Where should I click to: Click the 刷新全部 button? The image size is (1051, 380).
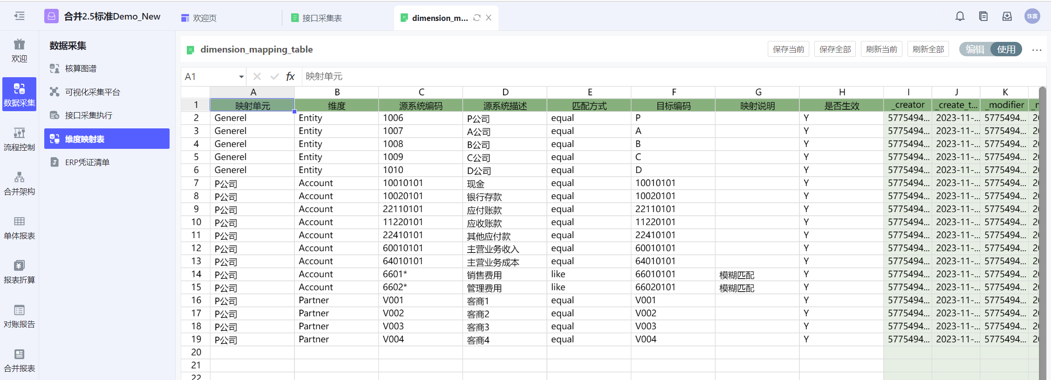pyautogui.click(x=928, y=49)
